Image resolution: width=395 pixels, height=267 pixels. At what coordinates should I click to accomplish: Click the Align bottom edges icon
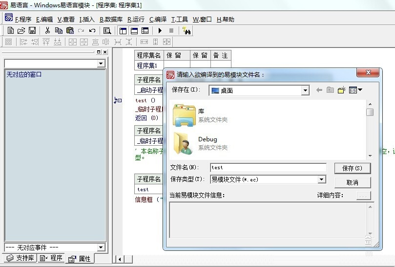pos(58,42)
